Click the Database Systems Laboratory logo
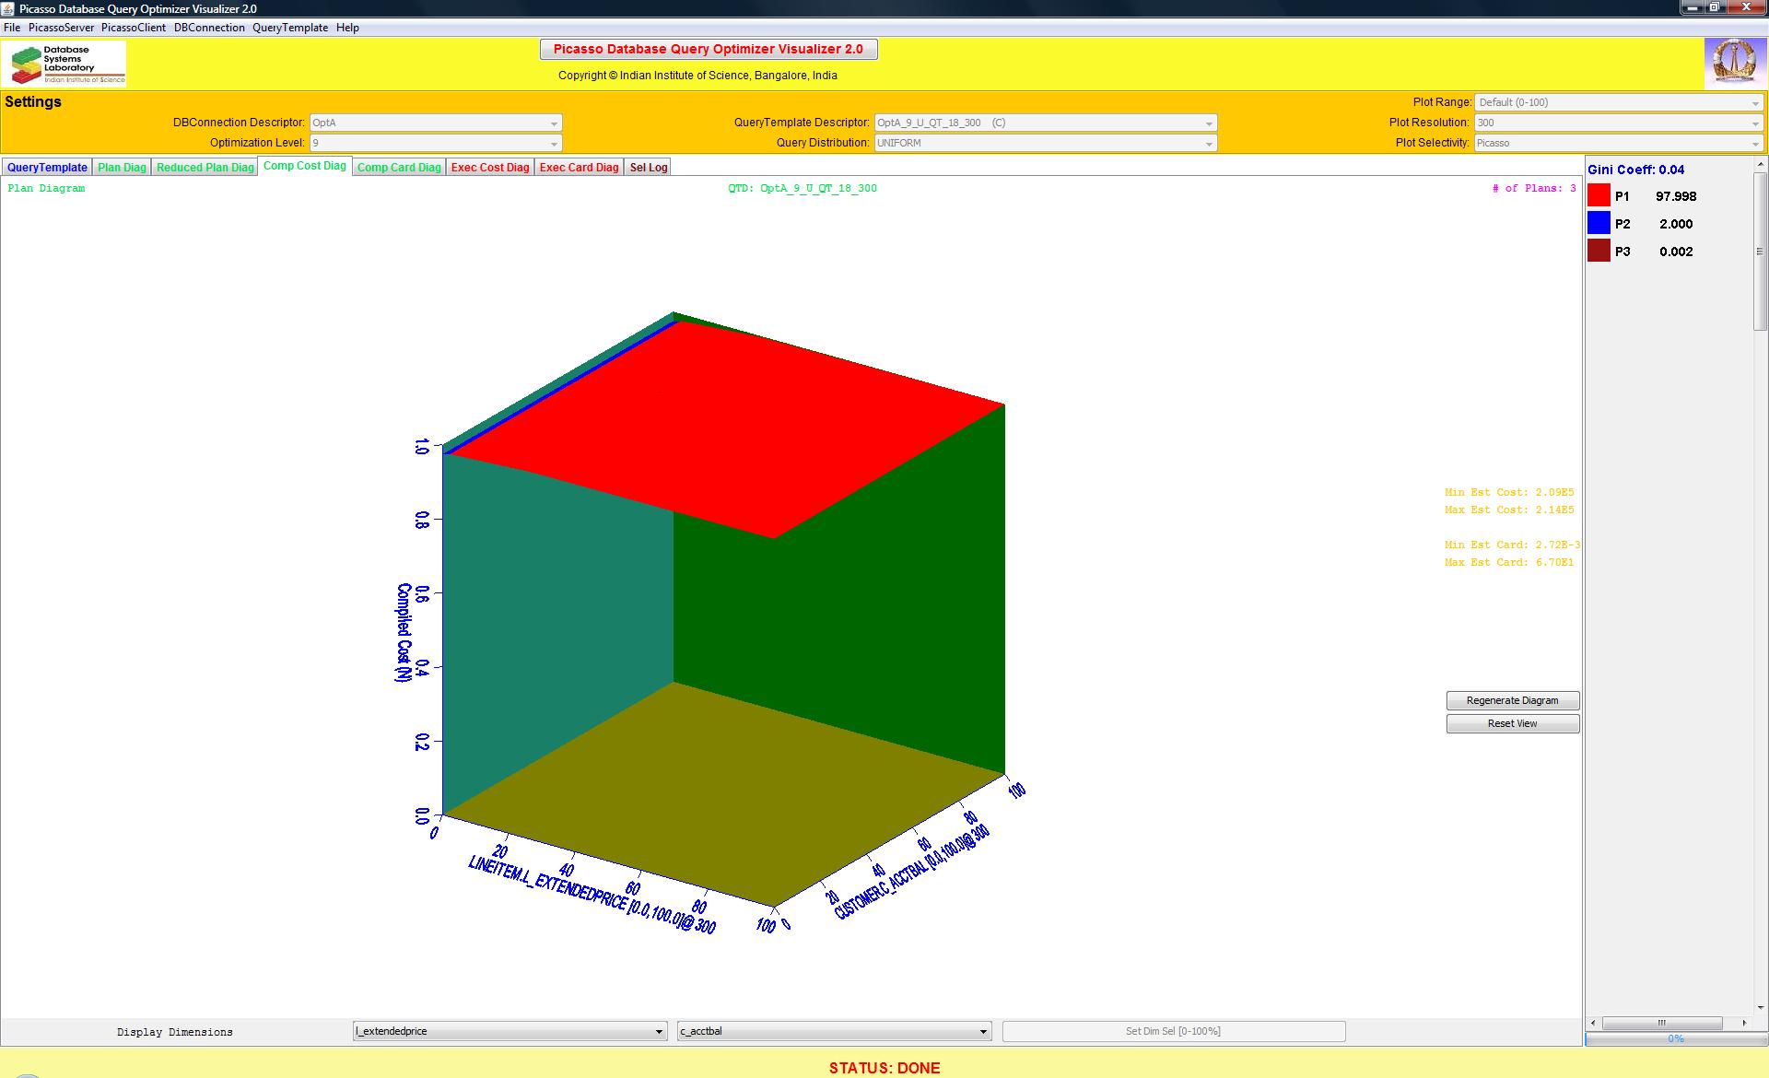1769x1078 pixels. coord(64,64)
